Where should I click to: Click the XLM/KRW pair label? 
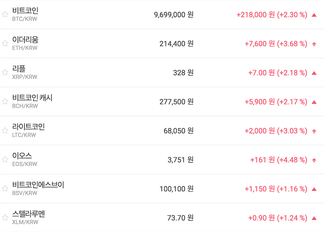[25, 222]
